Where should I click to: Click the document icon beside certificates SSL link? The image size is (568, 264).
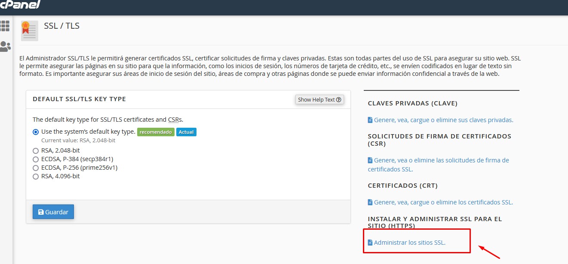[370, 201]
